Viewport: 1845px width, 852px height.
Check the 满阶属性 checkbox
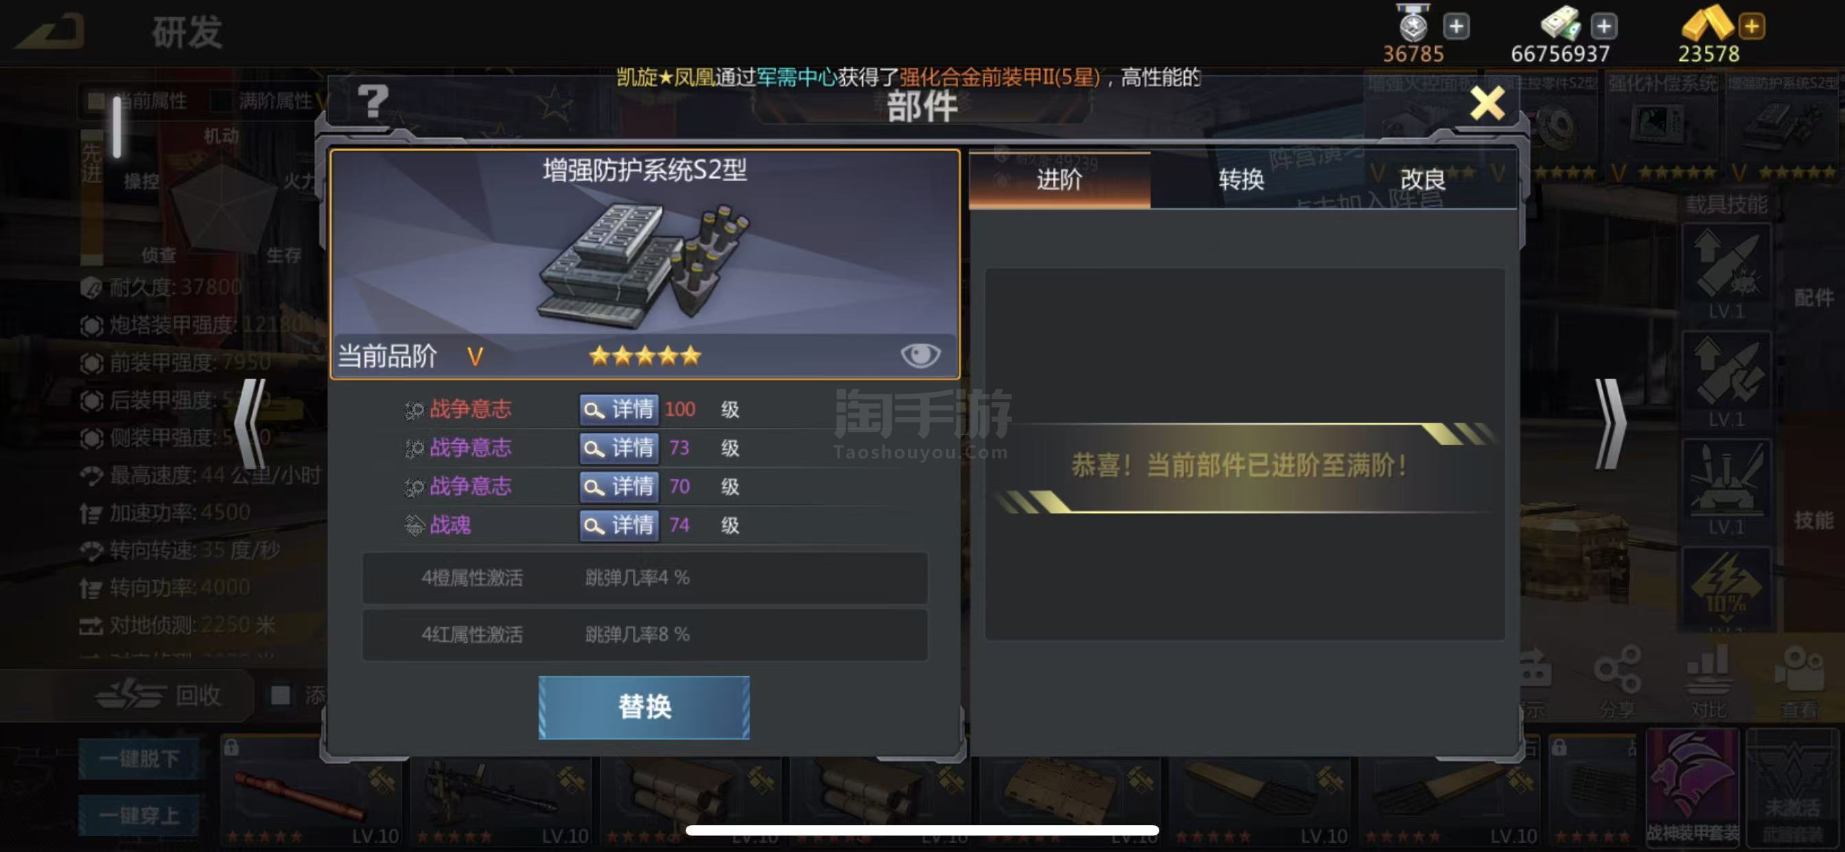tap(220, 101)
